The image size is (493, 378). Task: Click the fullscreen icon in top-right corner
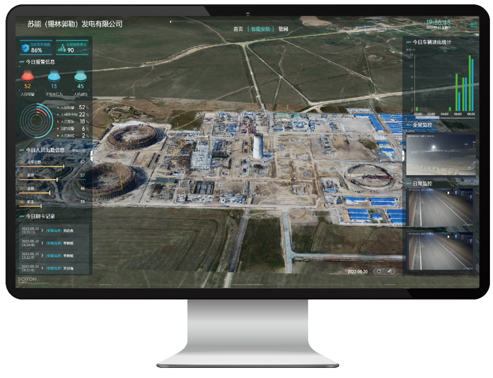tap(473, 24)
